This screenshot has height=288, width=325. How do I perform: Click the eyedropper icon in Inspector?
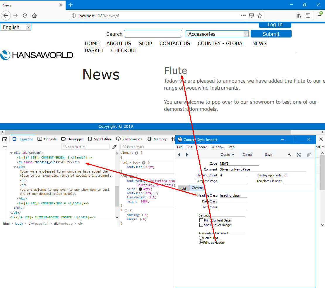pyautogui.click(x=114, y=147)
